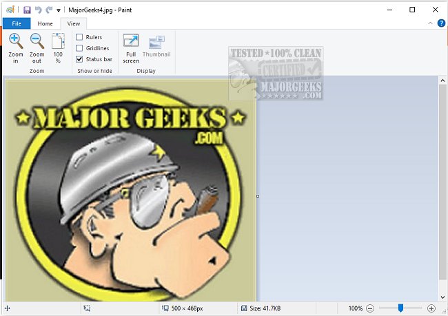Click the status bar zoom out minus button
Viewport: 448px width, 316px height.
pyautogui.click(x=370, y=308)
